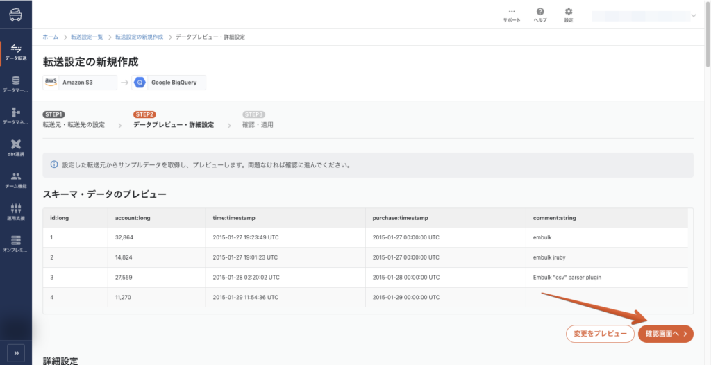Screen dimensions: 711x365
Task: Open the サポート menu icon
Action: (512, 15)
